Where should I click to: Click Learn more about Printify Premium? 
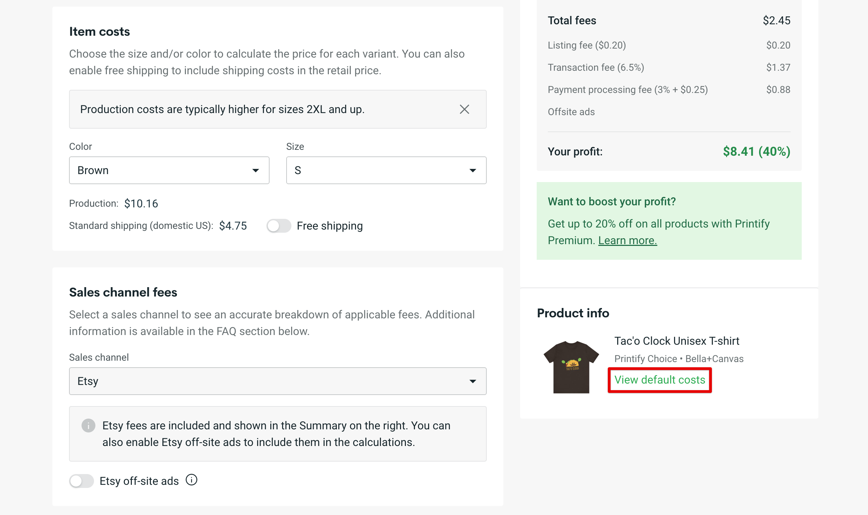(x=628, y=240)
